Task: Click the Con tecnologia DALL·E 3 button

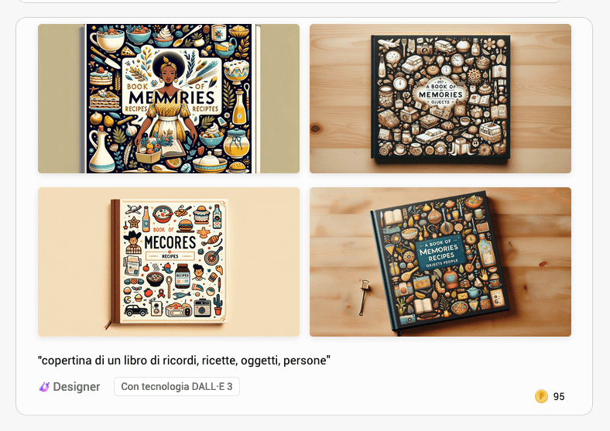Action: click(176, 387)
